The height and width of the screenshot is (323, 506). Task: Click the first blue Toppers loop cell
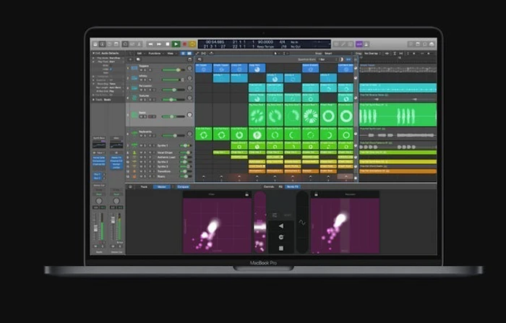pyautogui.click(x=204, y=68)
